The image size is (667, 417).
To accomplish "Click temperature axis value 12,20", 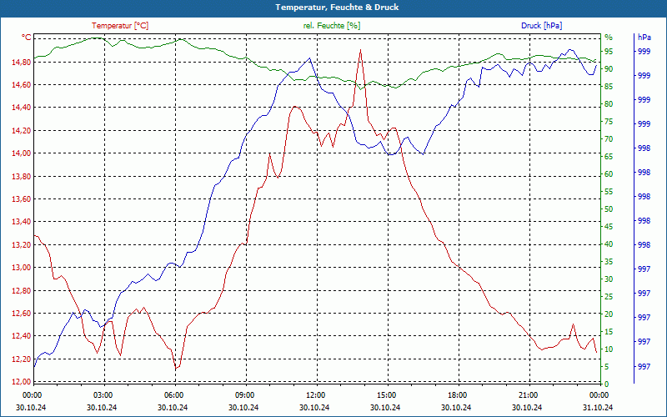I will tap(21, 359).
